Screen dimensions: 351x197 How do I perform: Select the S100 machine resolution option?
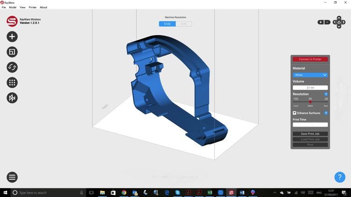[x=167, y=24]
